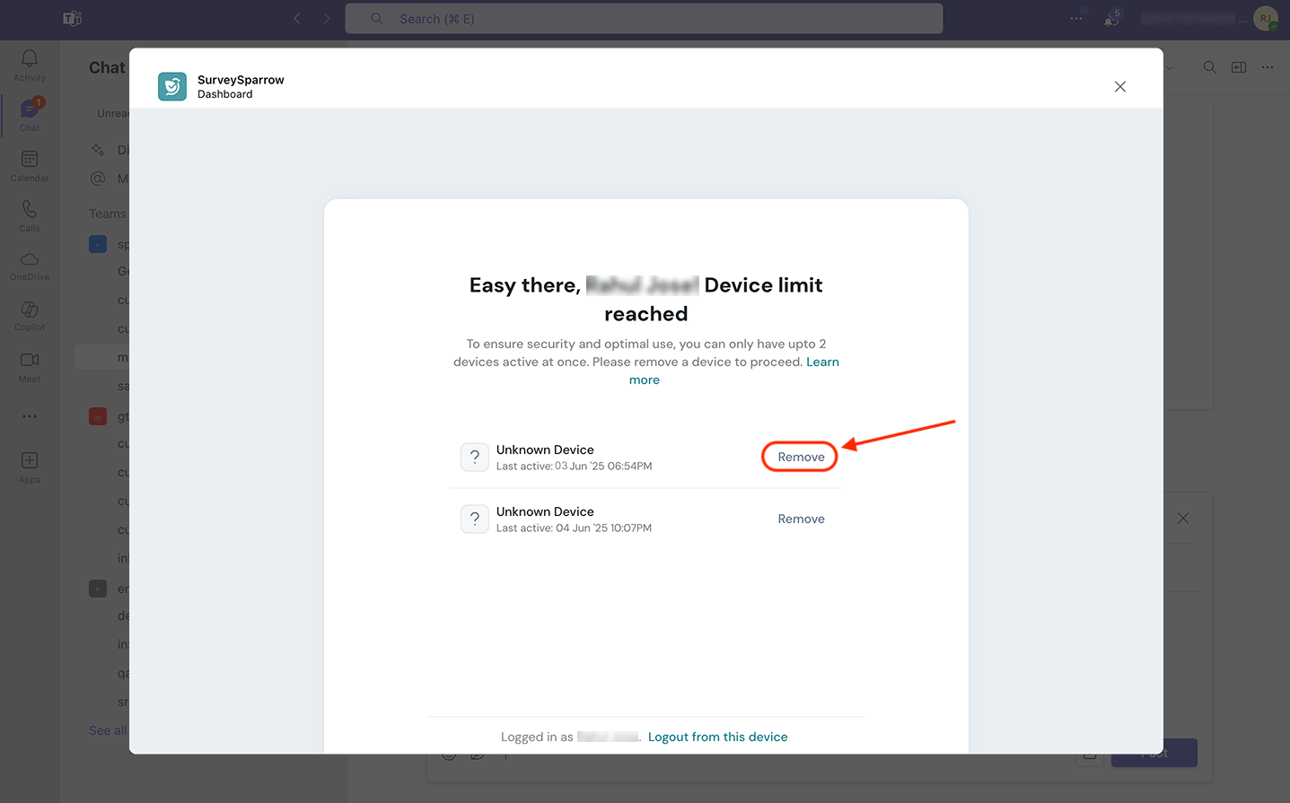Open the notifications bell in title bar
The width and height of the screenshot is (1290, 803).
[x=1112, y=19]
